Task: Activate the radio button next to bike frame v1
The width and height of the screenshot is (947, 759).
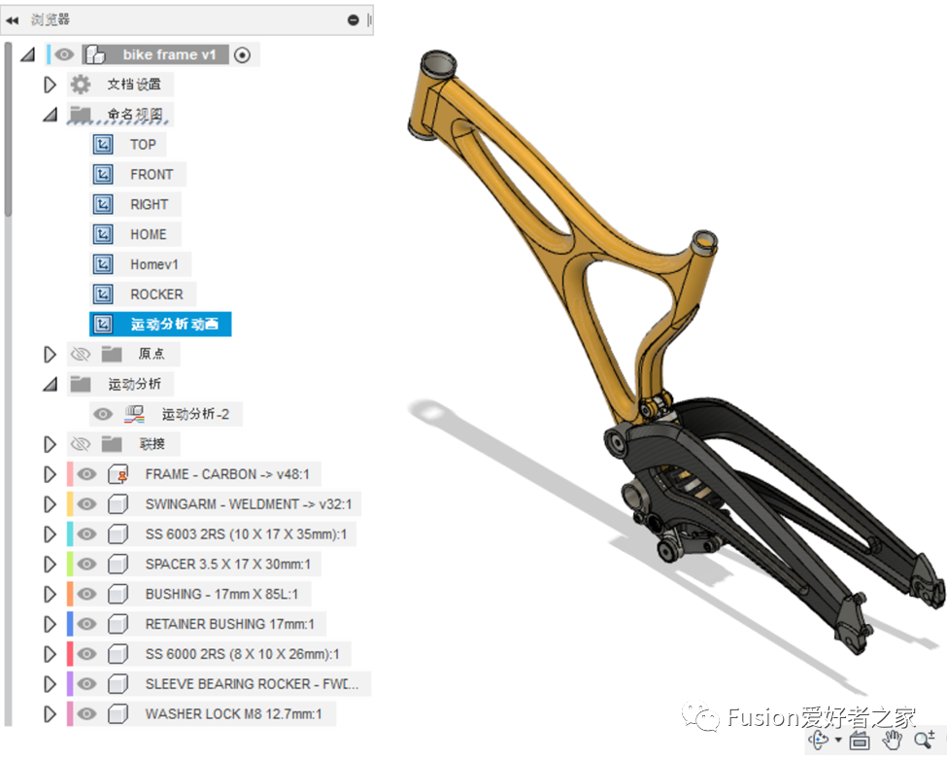Action: [x=242, y=55]
